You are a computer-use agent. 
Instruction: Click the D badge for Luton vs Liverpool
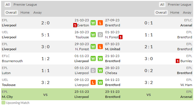coord(93,70)
